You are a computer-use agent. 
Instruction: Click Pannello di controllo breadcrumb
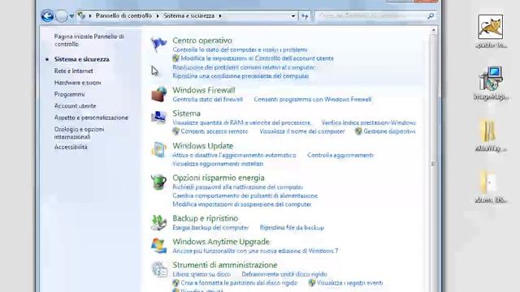tap(123, 15)
